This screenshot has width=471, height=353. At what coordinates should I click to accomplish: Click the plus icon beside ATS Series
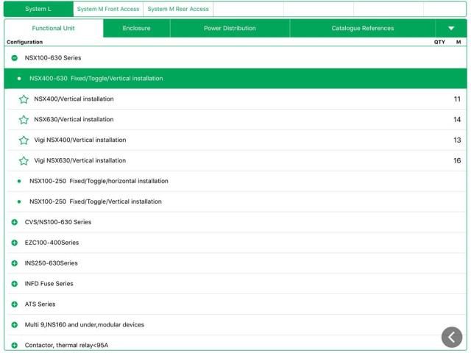point(15,304)
